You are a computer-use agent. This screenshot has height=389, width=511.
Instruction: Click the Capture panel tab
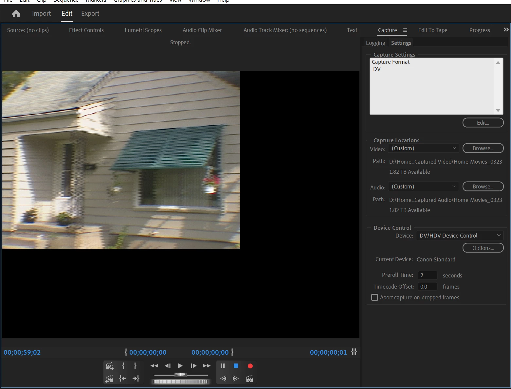coord(387,30)
